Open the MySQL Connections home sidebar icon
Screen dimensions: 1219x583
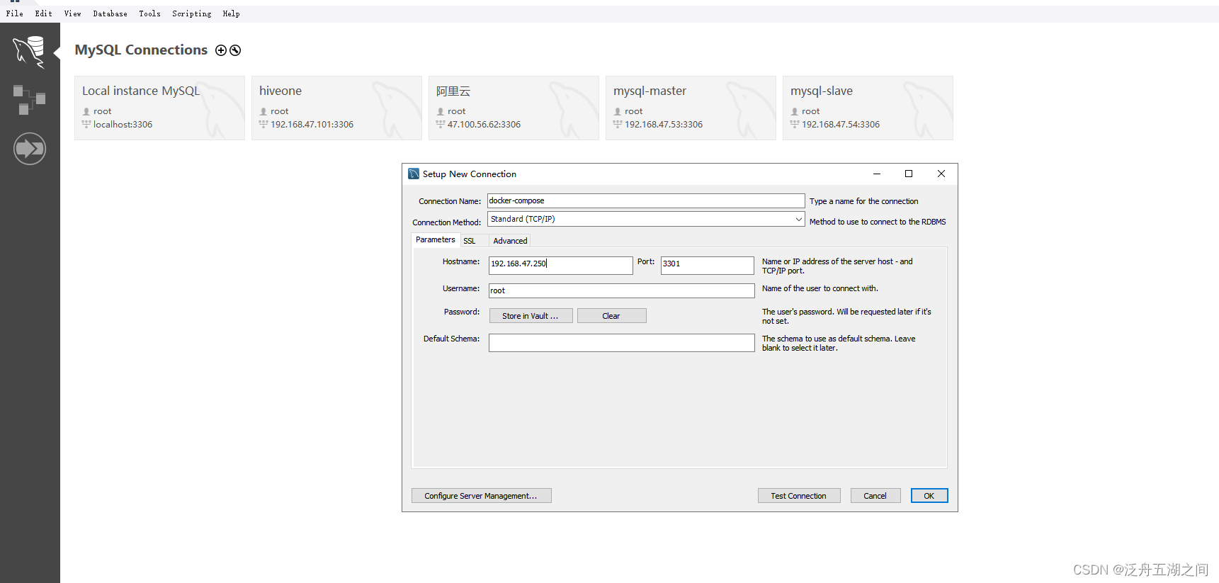tap(29, 52)
